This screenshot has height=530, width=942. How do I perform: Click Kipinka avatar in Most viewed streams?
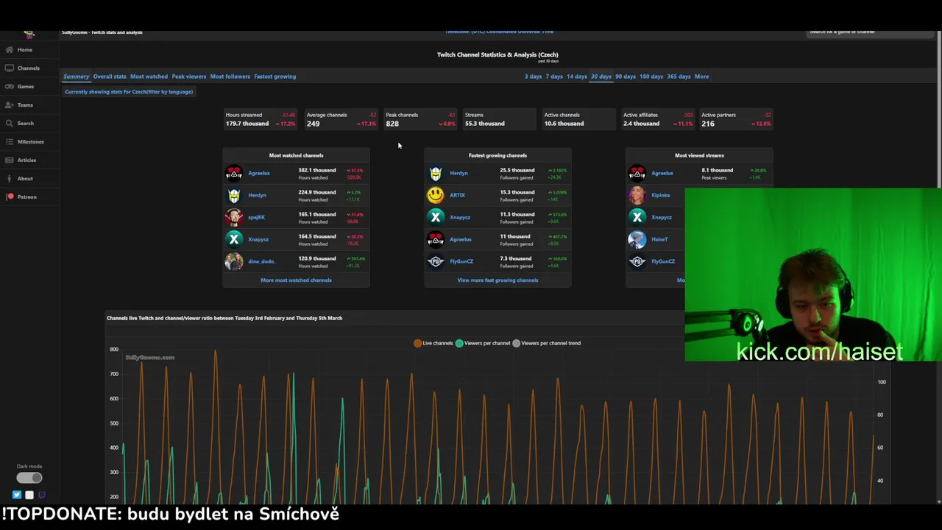637,195
